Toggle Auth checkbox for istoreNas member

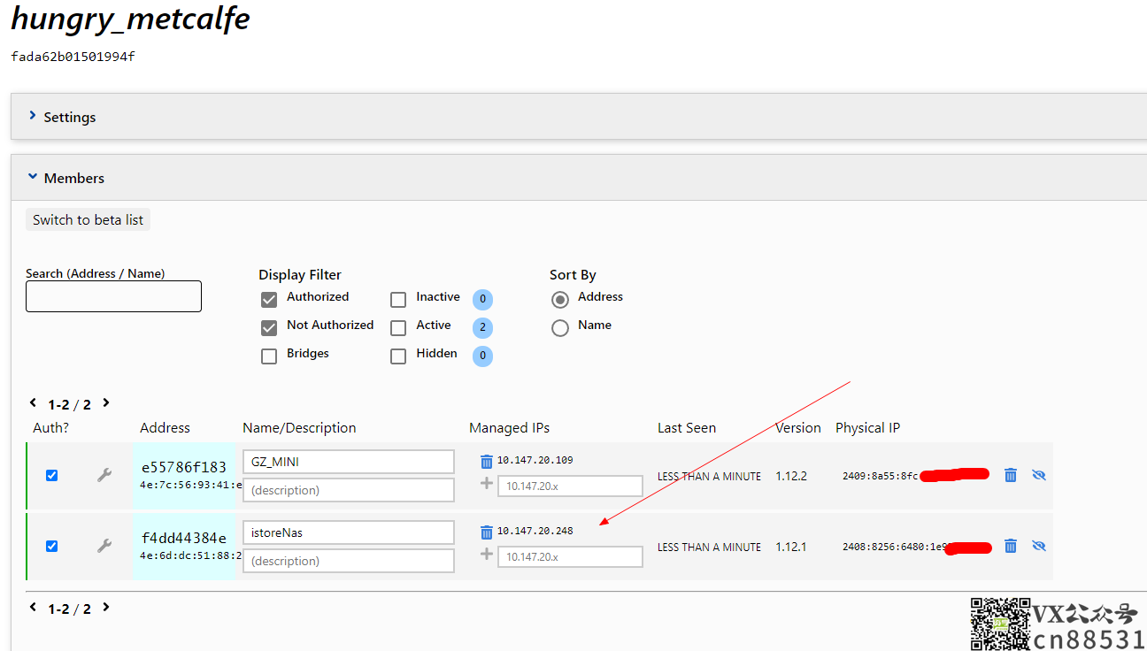(x=51, y=546)
